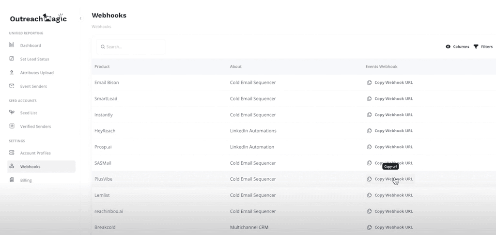Copy Webhook URL for Breakcold
This screenshot has height=235, width=496.
[390, 227]
